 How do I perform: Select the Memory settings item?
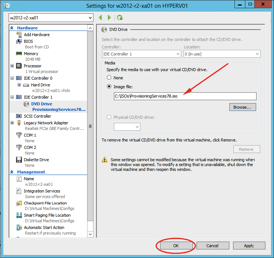[31, 54]
